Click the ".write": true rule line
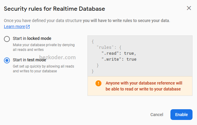The width and height of the screenshot is (197, 125). pyautogui.click(x=119, y=59)
